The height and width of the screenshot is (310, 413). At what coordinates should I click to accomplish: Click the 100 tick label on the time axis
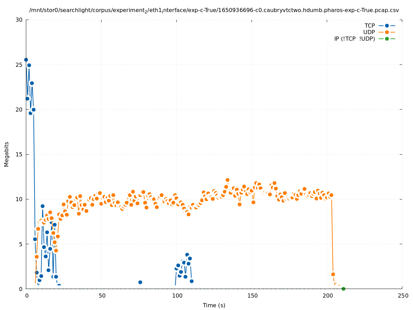coord(177,296)
